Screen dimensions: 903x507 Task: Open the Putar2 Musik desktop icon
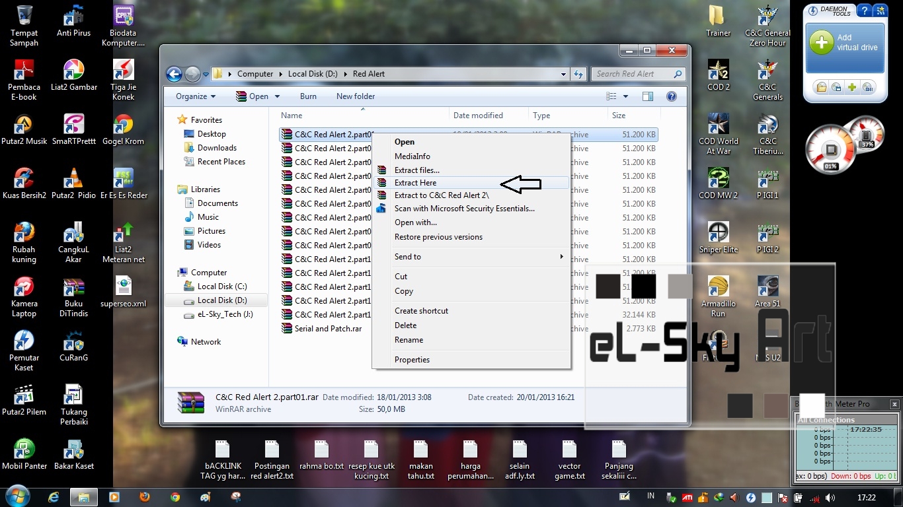pyautogui.click(x=24, y=129)
